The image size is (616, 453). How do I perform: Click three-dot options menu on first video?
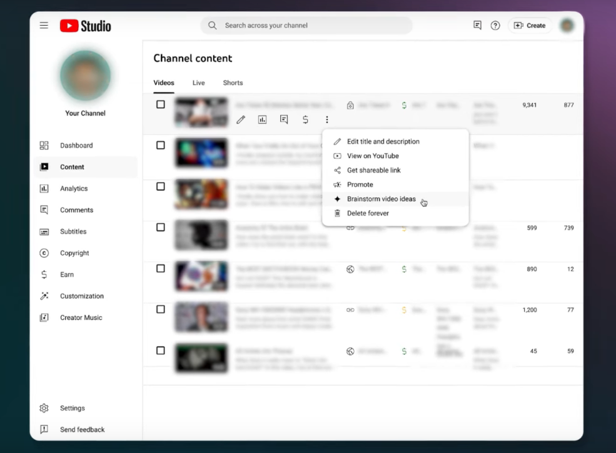326,120
